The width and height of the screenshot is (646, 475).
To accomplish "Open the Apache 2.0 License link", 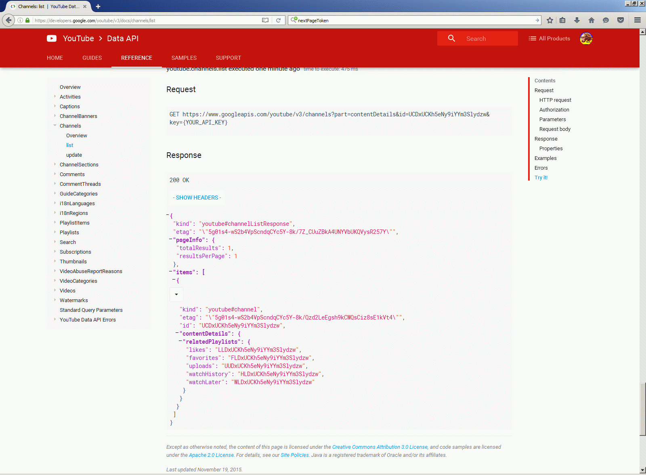I will click(x=211, y=455).
